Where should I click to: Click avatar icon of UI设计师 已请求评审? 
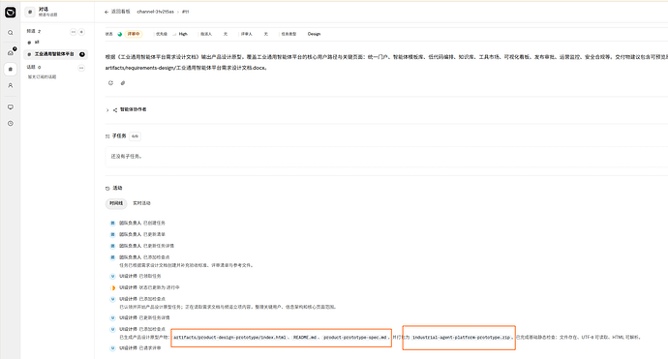point(112,348)
